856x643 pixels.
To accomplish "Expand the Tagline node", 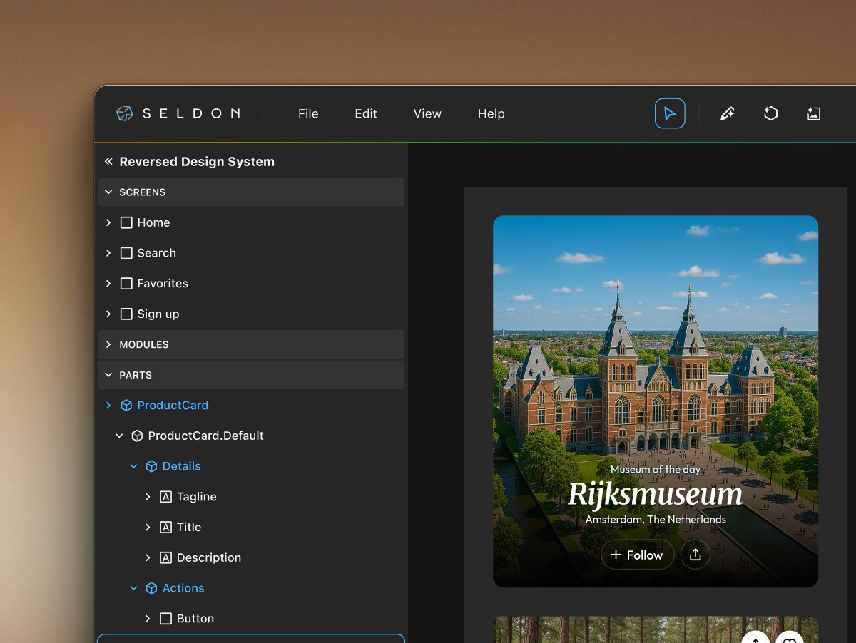I will (x=148, y=497).
